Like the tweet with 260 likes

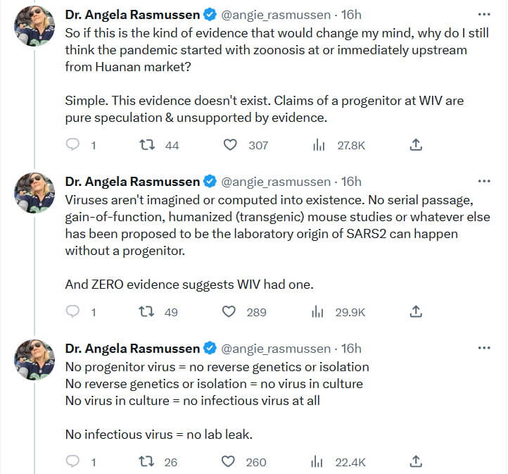[230, 461]
